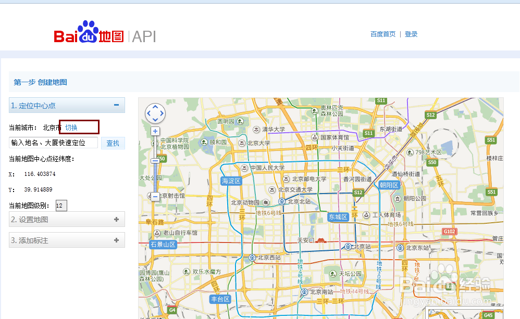Click the 北京动物园 icon
Viewport: 520px width, 319px height.
(266, 202)
